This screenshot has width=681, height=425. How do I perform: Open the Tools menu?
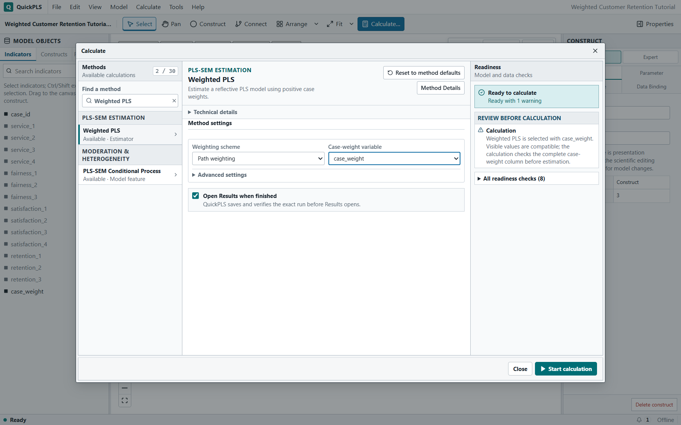pyautogui.click(x=176, y=7)
